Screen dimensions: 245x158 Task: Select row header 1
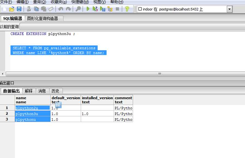click(7, 108)
